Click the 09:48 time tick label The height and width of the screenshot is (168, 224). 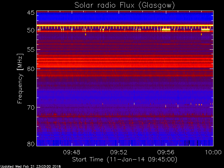click(x=72, y=152)
